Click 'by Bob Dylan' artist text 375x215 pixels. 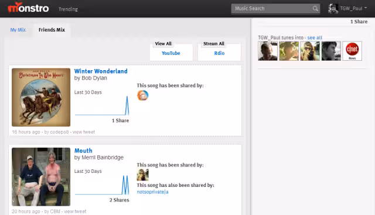(x=91, y=78)
